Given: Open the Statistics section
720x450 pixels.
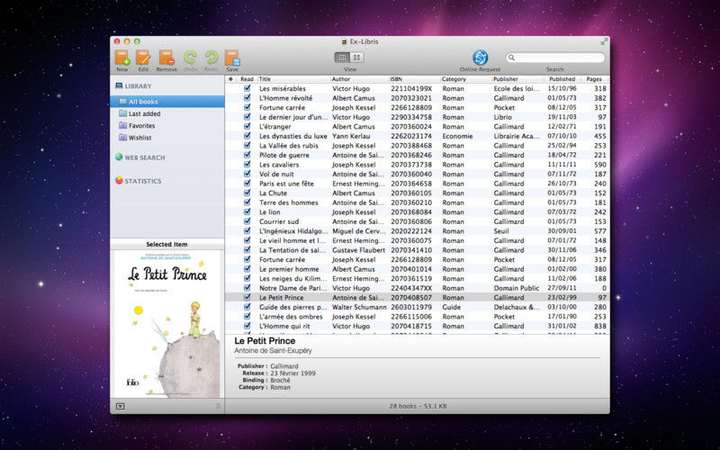Looking at the screenshot, I should tap(143, 181).
